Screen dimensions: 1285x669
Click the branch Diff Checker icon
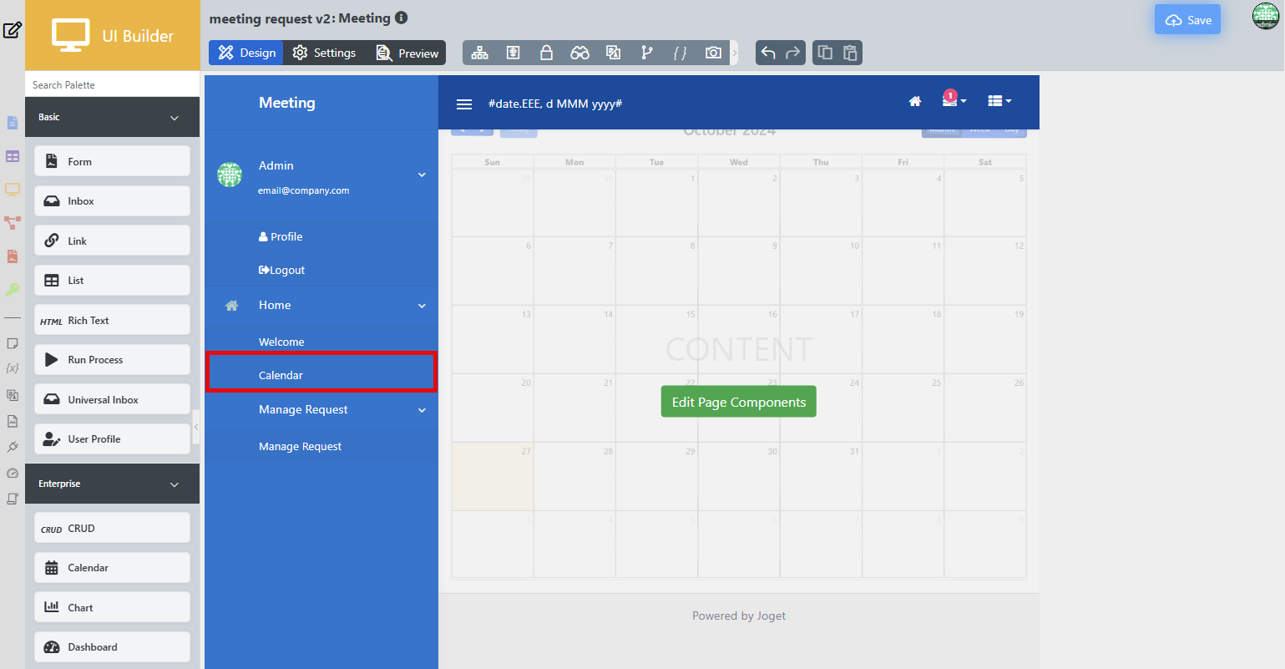tap(647, 53)
